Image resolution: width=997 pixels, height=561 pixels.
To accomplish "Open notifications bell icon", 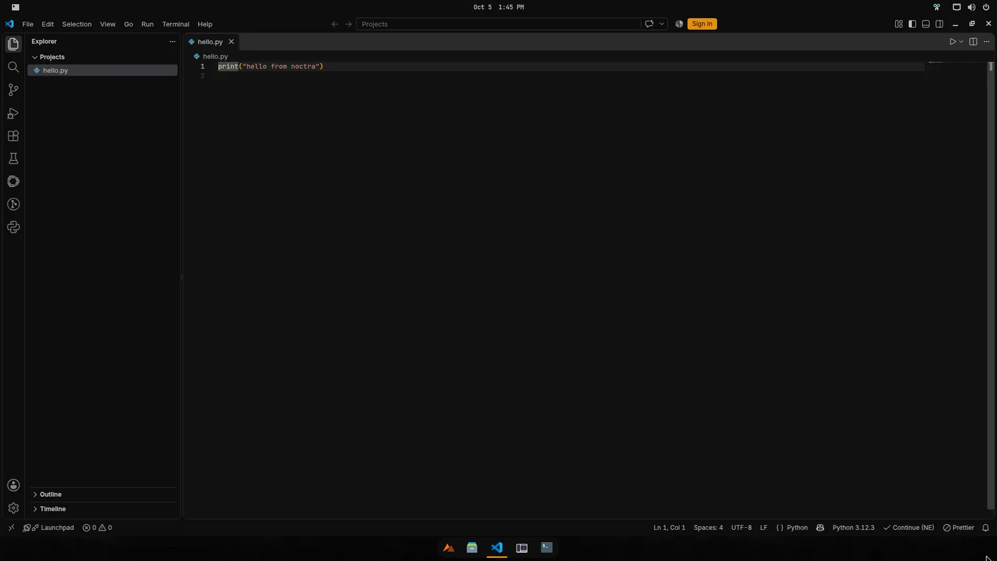I will pyautogui.click(x=986, y=527).
